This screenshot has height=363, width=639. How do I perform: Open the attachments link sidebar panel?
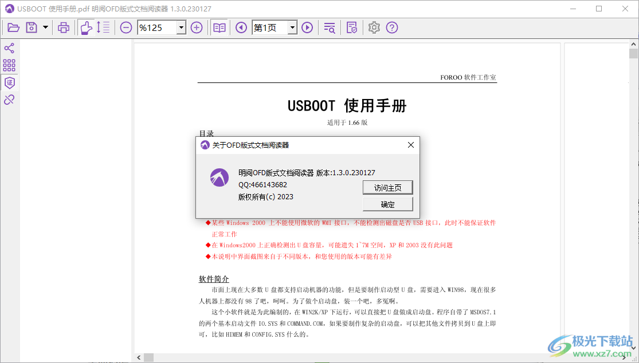(9, 100)
